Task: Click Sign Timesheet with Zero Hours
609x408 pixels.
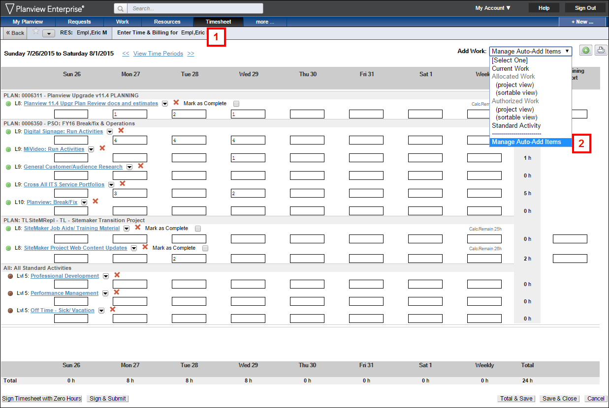Action: [x=41, y=399]
